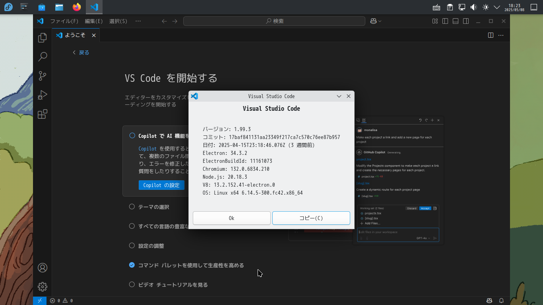
Task: Expand hidden system tray icons chevron
Action: (x=497, y=7)
